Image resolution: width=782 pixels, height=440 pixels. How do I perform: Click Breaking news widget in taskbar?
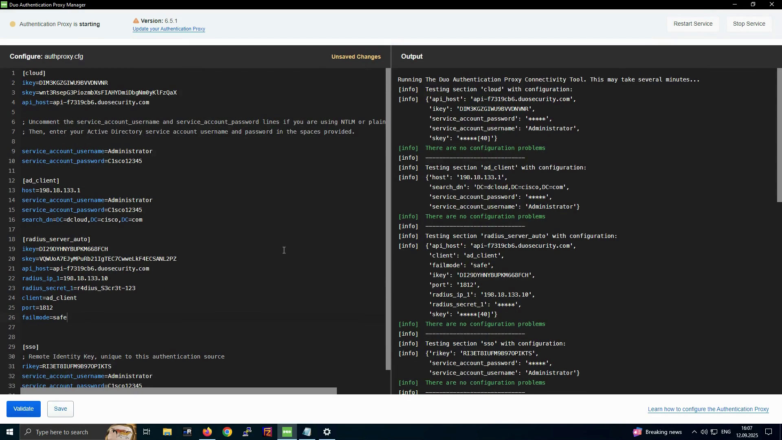658,432
